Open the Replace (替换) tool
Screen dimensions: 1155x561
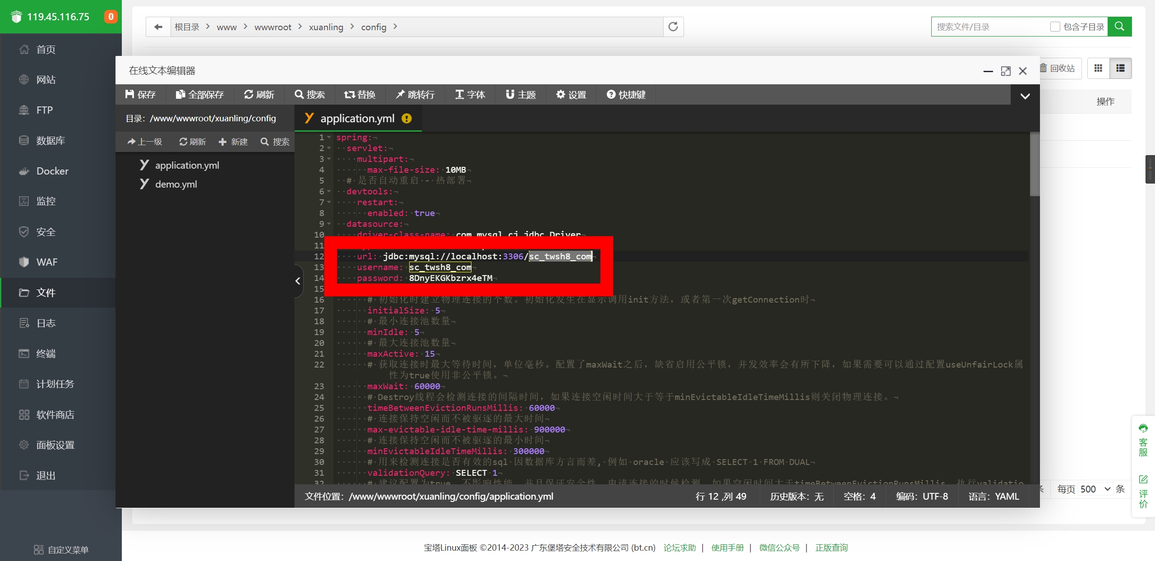coord(359,95)
